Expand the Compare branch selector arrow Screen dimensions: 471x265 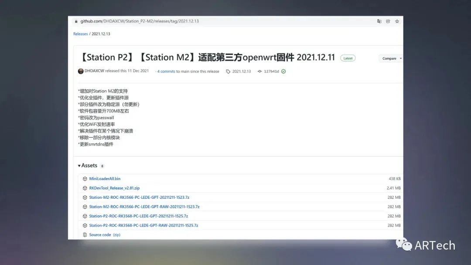click(x=399, y=58)
